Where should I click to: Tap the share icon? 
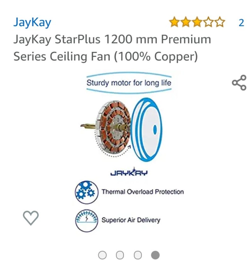point(239,83)
